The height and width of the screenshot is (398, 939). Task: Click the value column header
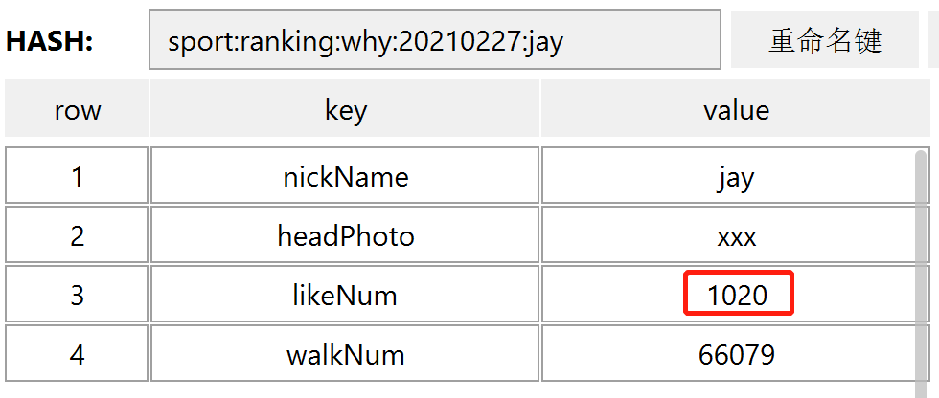(736, 109)
